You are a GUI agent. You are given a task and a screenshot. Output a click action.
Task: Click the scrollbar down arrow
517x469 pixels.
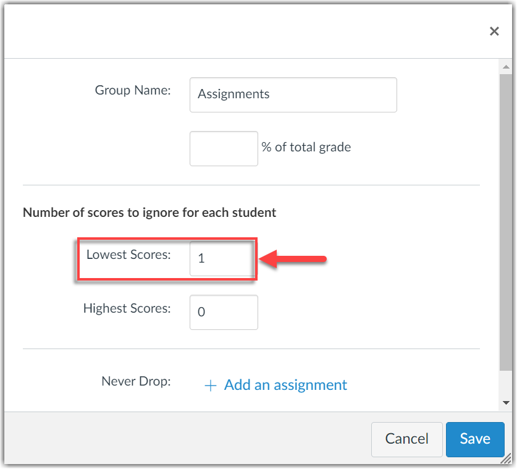click(x=506, y=403)
